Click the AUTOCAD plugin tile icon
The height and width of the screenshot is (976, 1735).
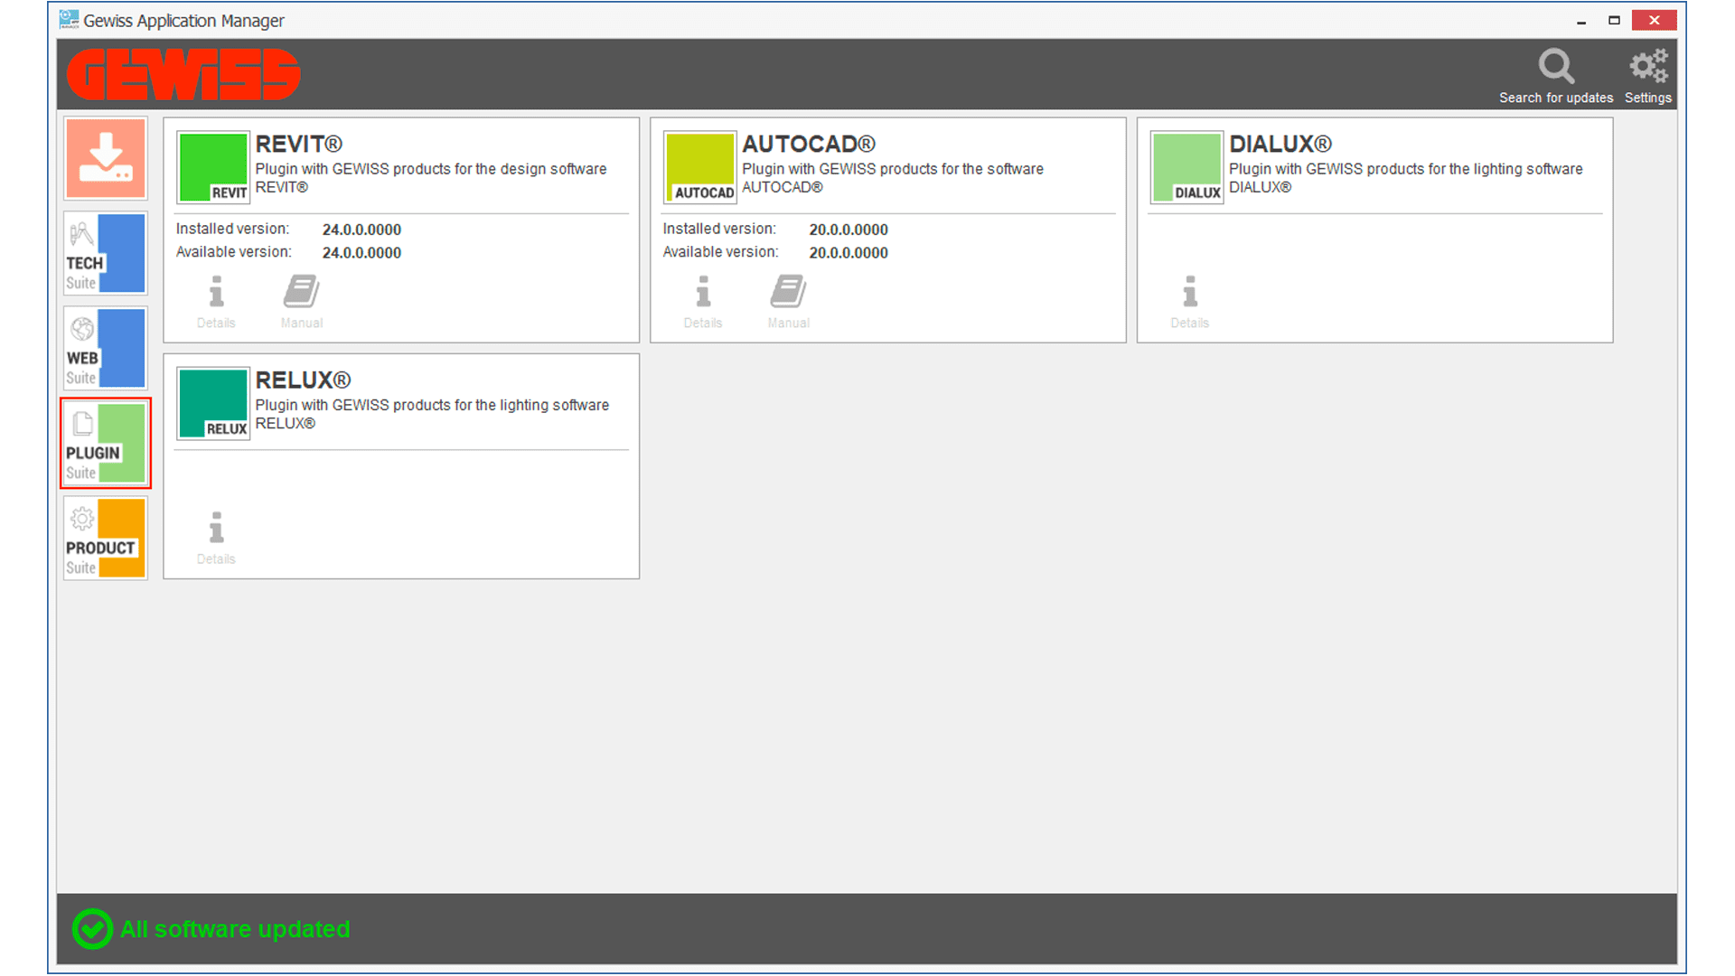[x=700, y=167]
